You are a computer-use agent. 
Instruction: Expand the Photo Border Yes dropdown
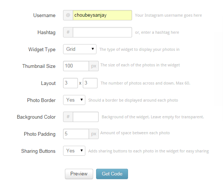[74, 100]
